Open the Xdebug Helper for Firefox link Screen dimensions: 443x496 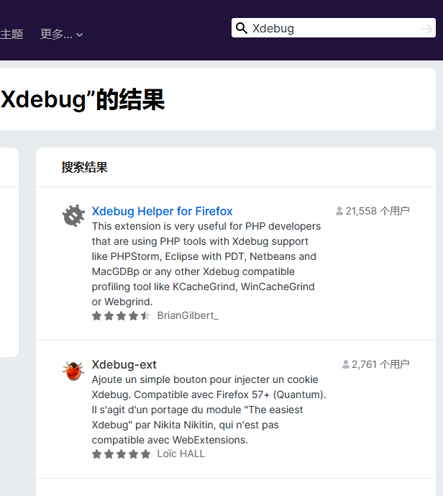[x=162, y=211]
